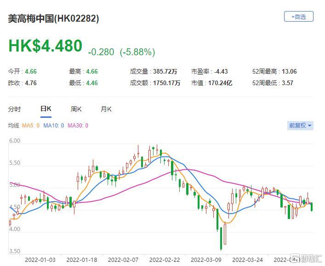Click the 昨收 previous close 4.76
This screenshot has height=266, width=325.
31,83
